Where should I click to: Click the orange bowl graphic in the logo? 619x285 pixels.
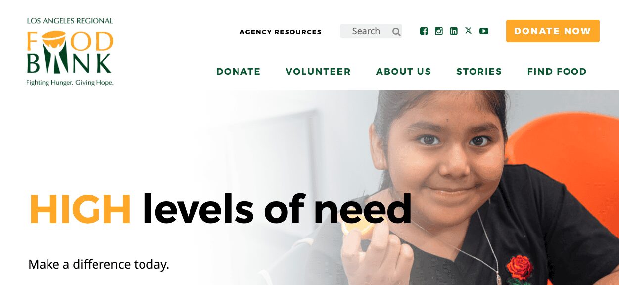(53, 37)
